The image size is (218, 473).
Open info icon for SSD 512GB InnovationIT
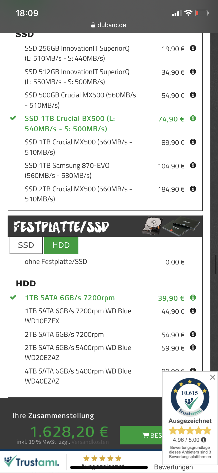coord(193,72)
